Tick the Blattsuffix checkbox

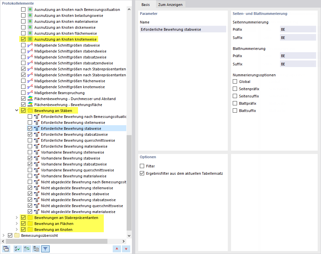tap(235, 110)
